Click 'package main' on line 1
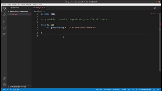Viewport: 162px width, 91px height. [48, 14]
